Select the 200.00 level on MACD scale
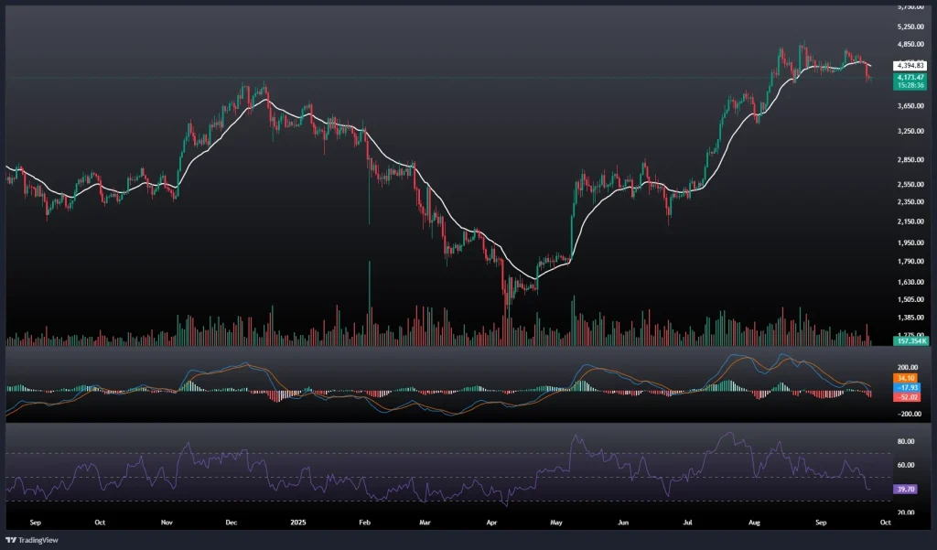 click(909, 365)
